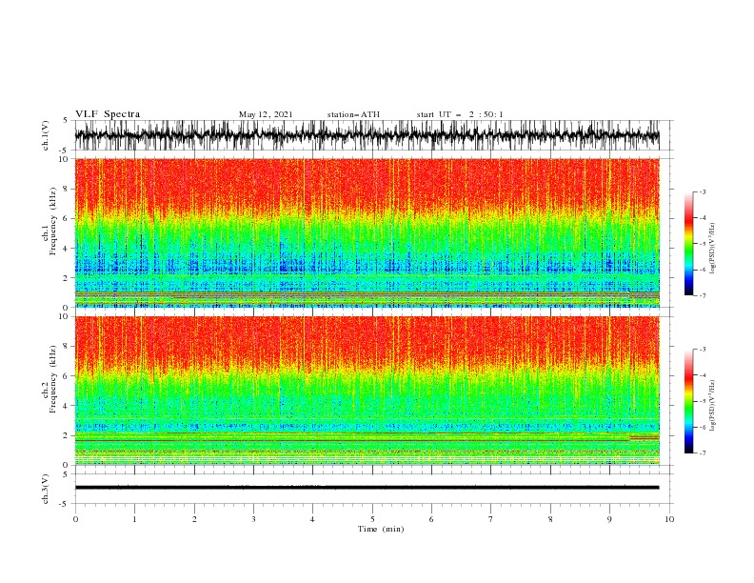Click the ch.2 spectrogram panel
The width and height of the screenshot is (754, 583).
[x=367, y=391]
